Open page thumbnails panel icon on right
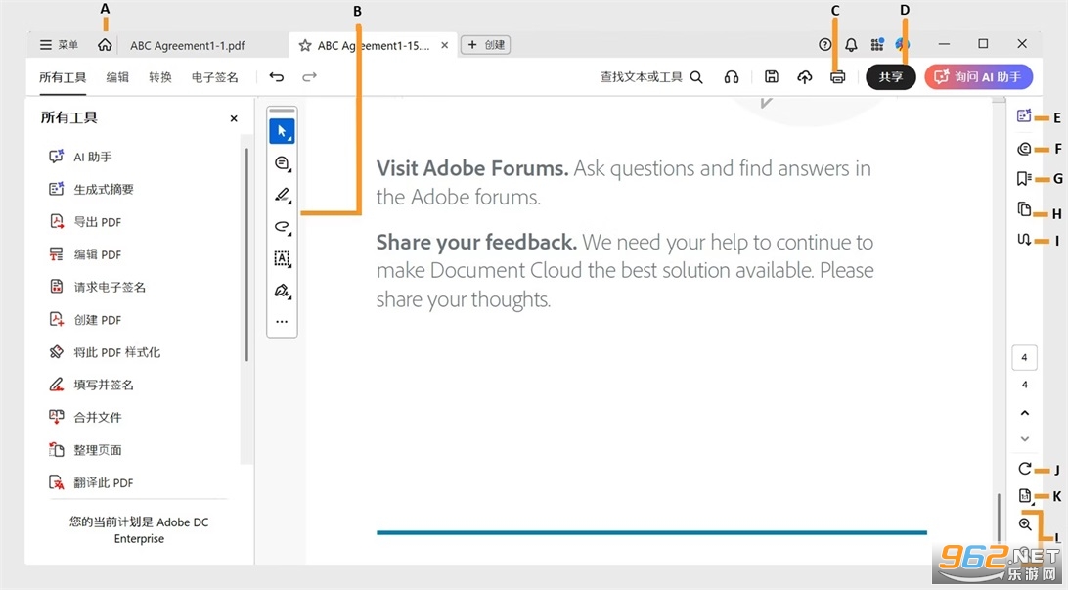 pos(1024,209)
